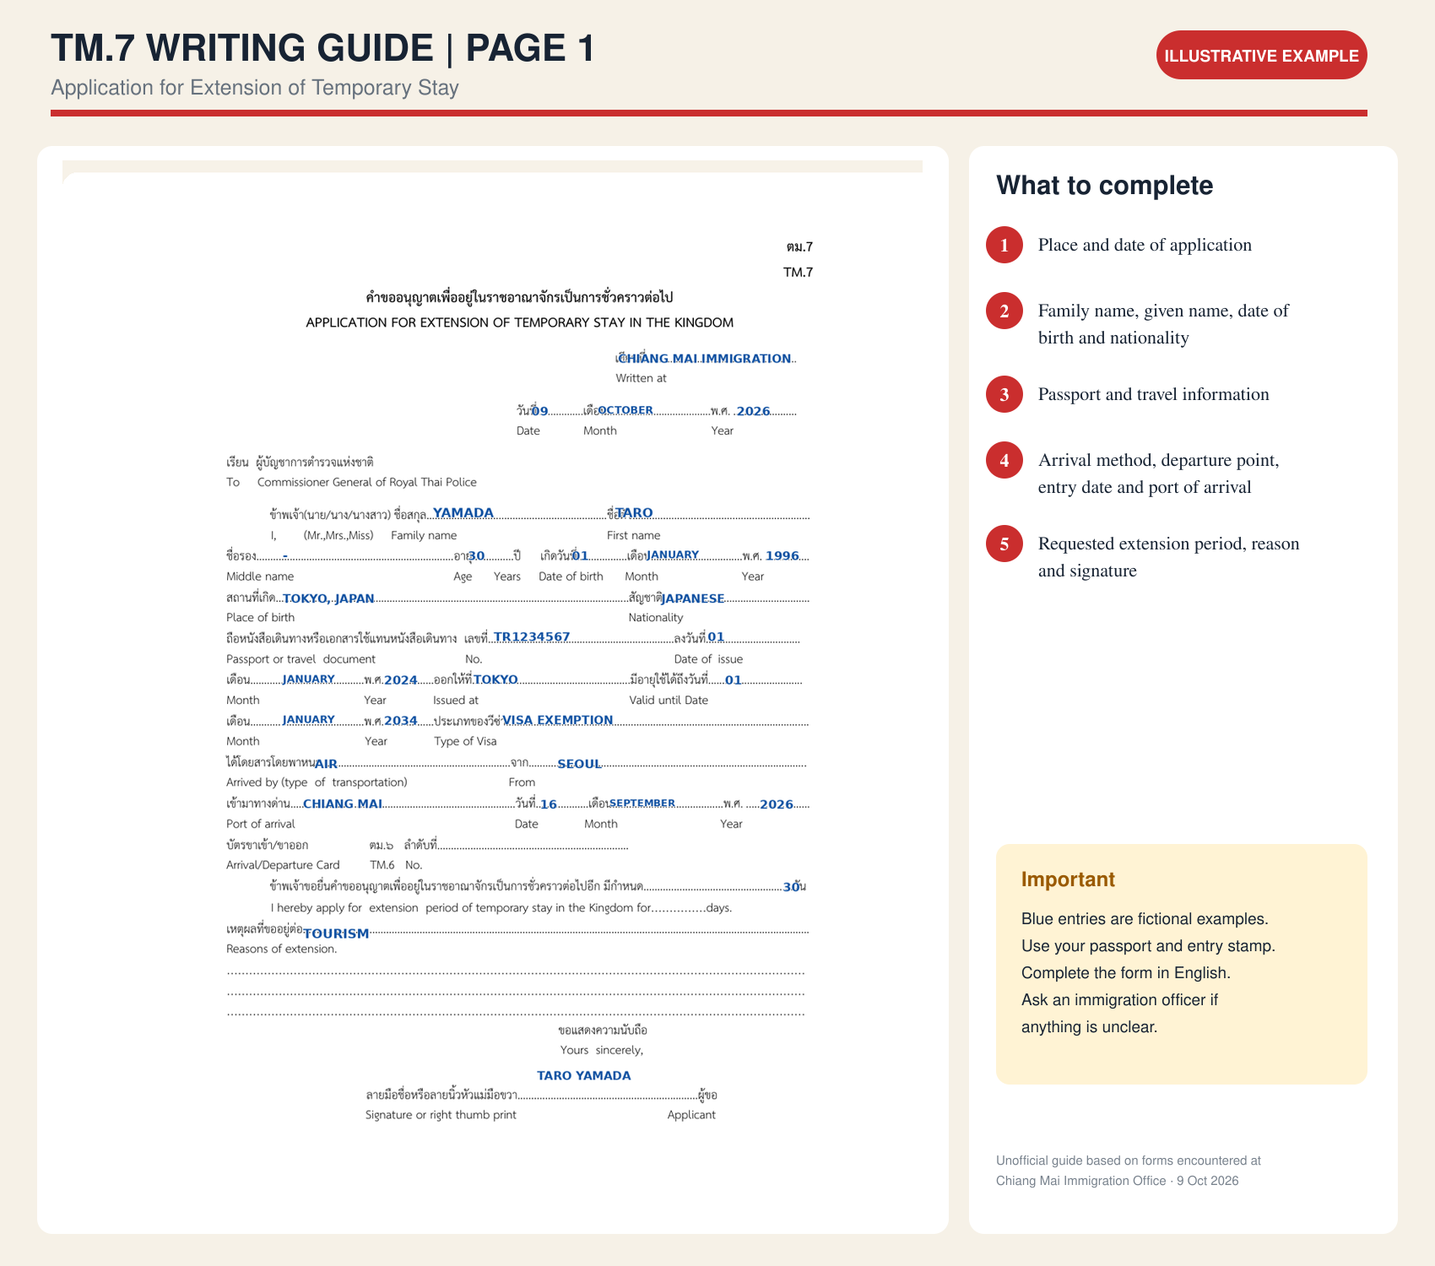This screenshot has height=1266, width=1435.
Task: Click the extension reason "TOURISM"
Action: tap(336, 933)
